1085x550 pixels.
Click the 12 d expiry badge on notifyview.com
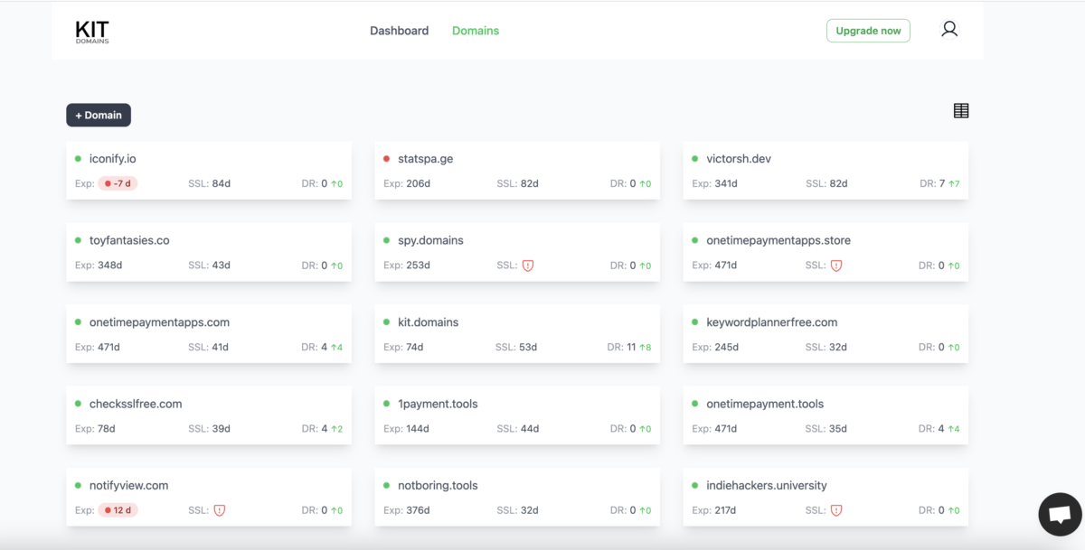[x=118, y=510]
